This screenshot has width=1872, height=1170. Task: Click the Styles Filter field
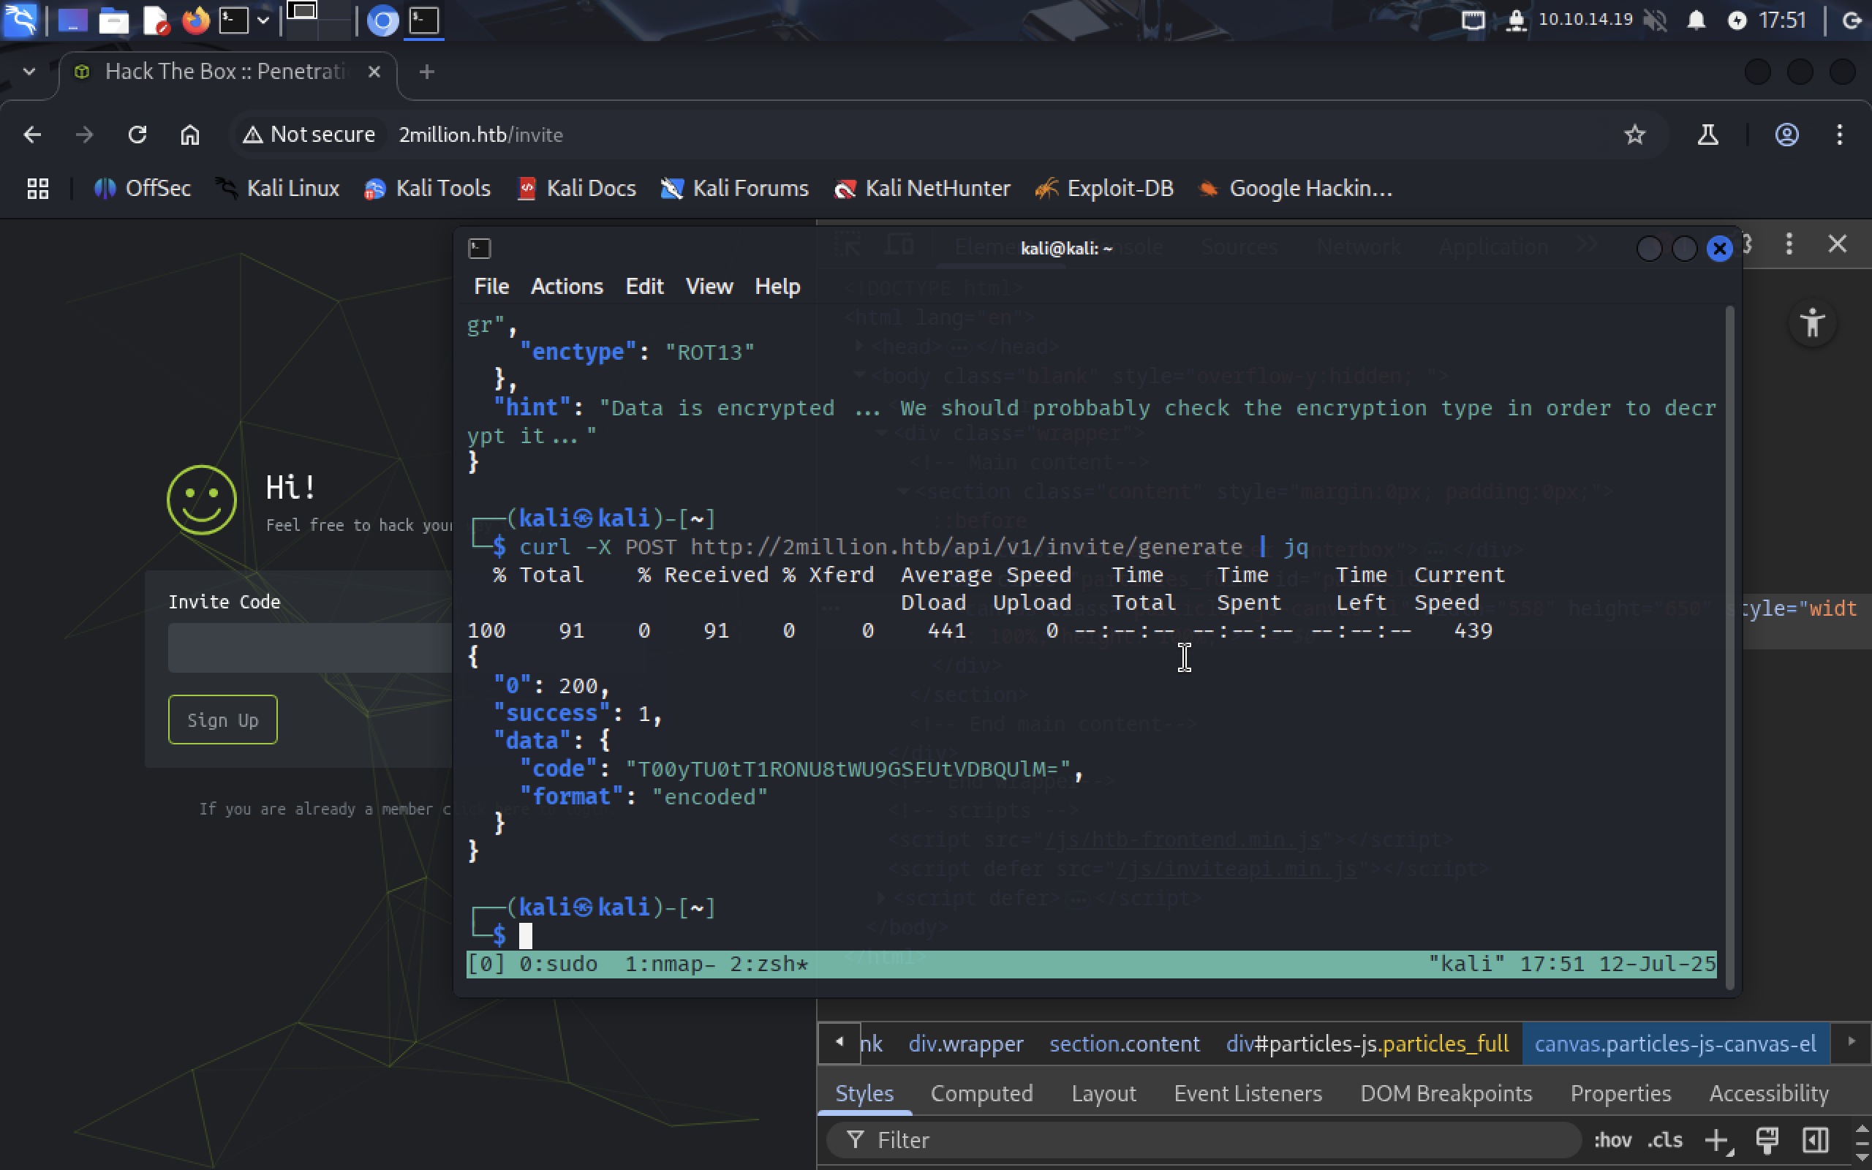pyautogui.click(x=1204, y=1140)
